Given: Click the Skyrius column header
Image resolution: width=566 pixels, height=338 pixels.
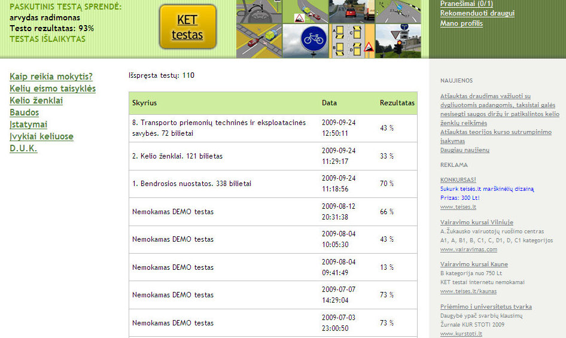Looking at the screenshot, I should (144, 103).
